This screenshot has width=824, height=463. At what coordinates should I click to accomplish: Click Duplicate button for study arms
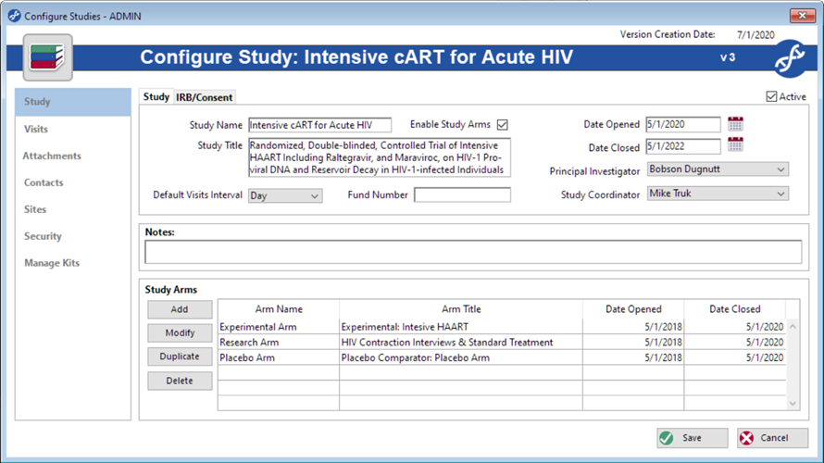point(179,357)
